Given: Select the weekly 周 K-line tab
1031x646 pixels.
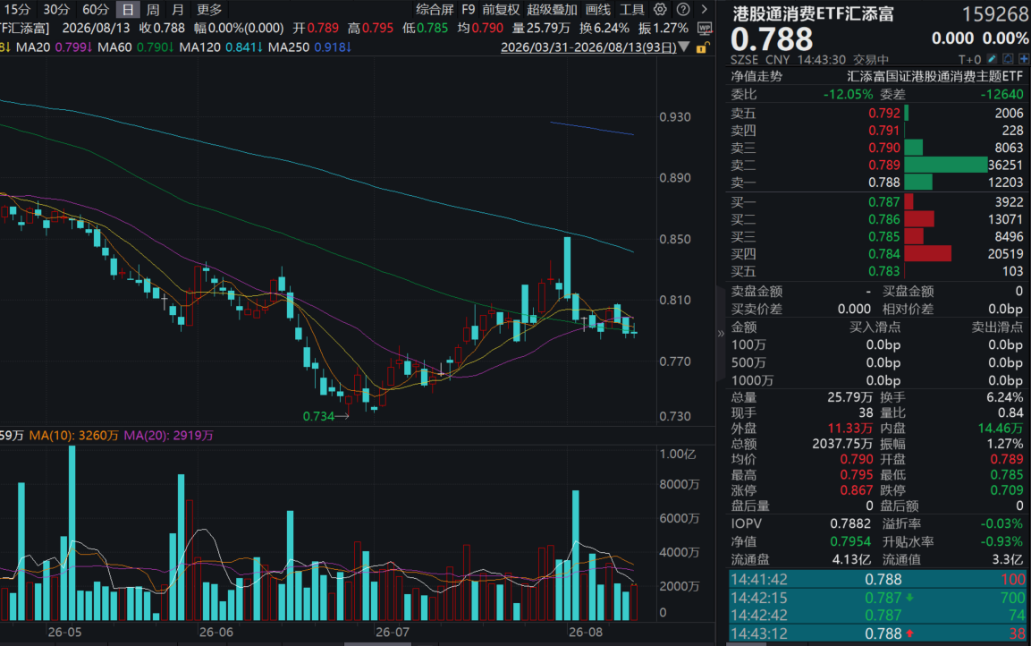Looking at the screenshot, I should 153,9.
